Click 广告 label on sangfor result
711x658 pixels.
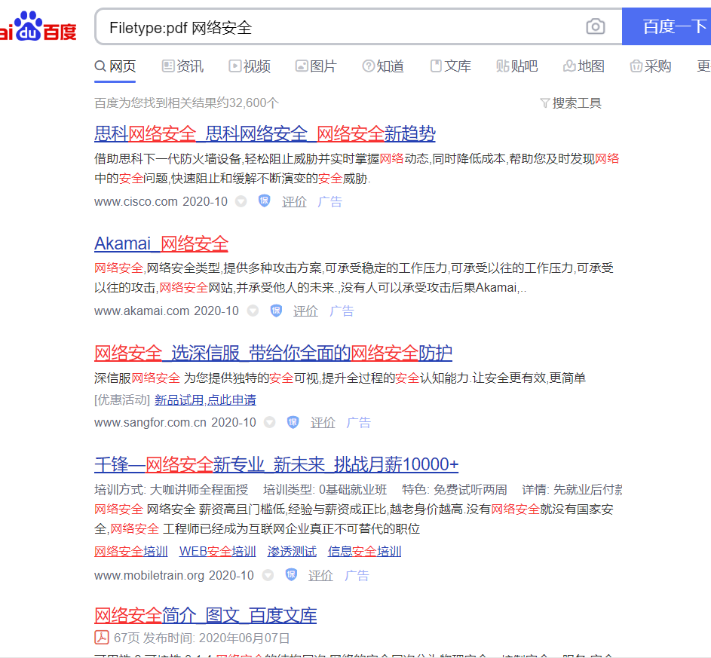[x=359, y=423]
